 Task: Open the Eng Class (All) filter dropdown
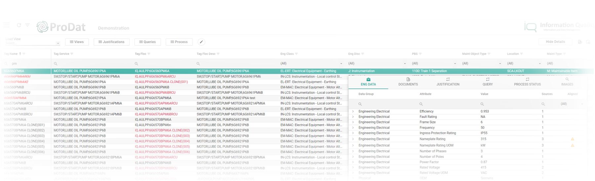tap(311, 64)
